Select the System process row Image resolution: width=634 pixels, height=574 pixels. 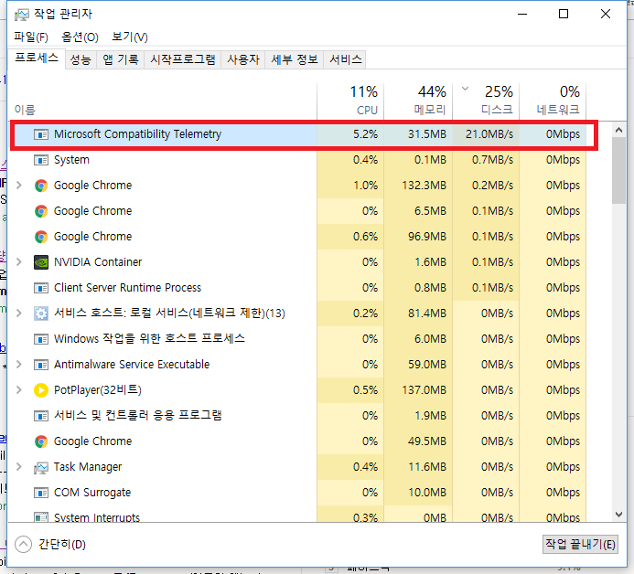click(x=298, y=160)
